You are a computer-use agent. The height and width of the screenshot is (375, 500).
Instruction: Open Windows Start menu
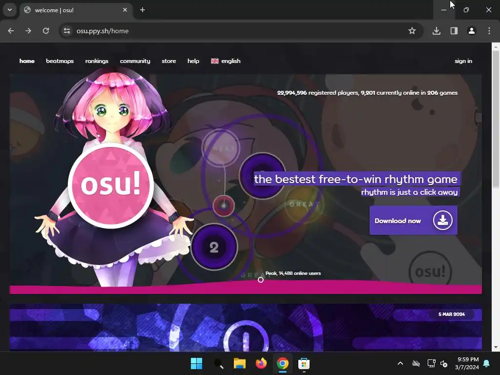click(x=196, y=363)
